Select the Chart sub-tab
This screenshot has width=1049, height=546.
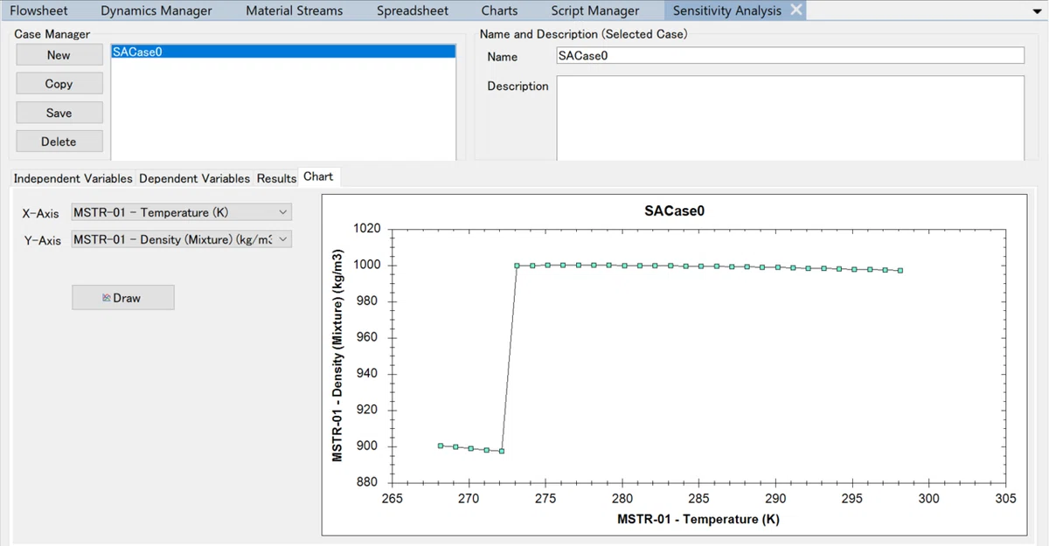(x=318, y=176)
